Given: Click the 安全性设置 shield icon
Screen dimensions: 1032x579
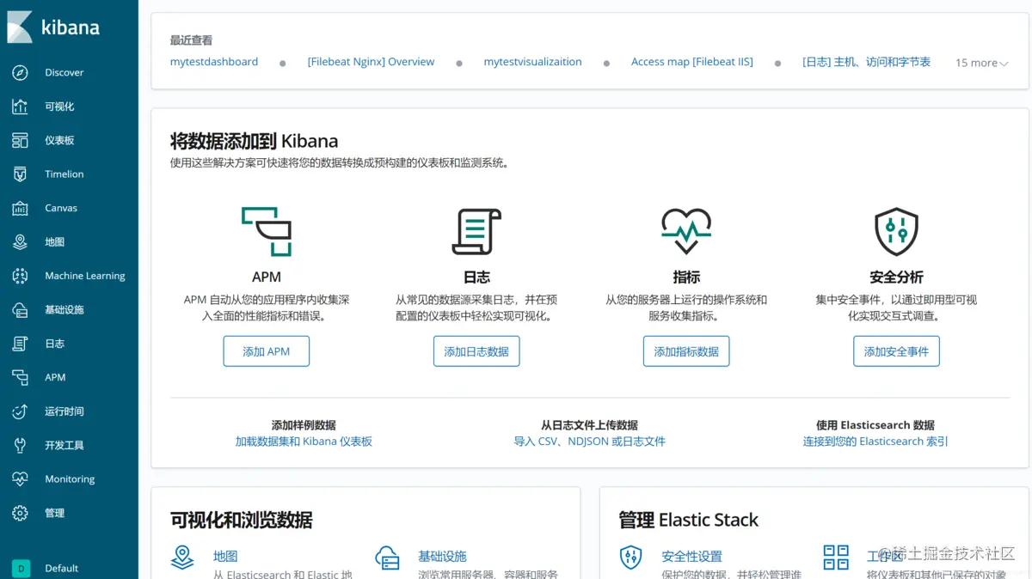Looking at the screenshot, I should [630, 557].
